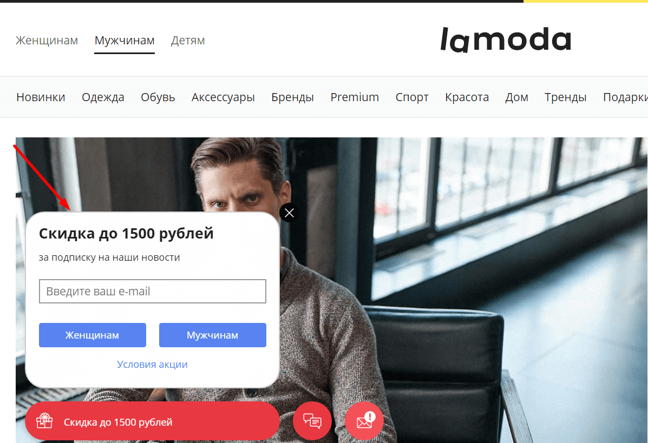Click the envelope notification icon
The image size is (648, 443).
pyautogui.click(x=364, y=421)
